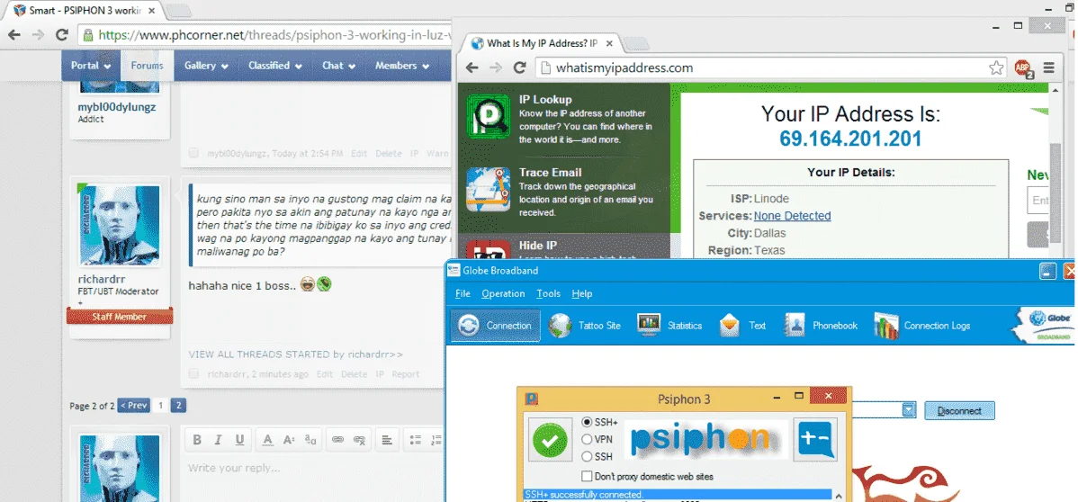Open Connection Logs in Globe Broadband
The height and width of the screenshot is (502, 1078).
(922, 326)
